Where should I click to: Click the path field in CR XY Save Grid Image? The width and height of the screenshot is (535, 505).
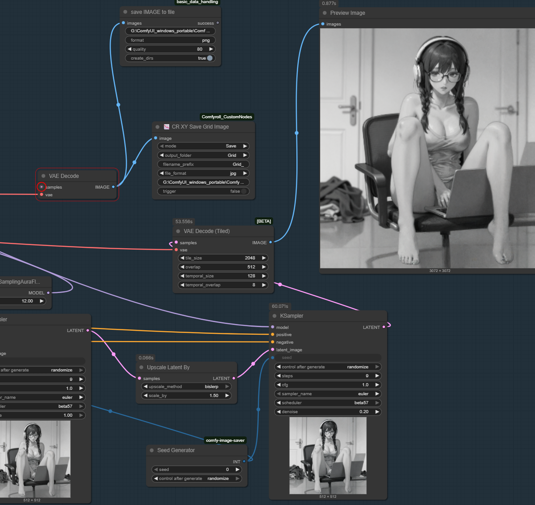203,182
